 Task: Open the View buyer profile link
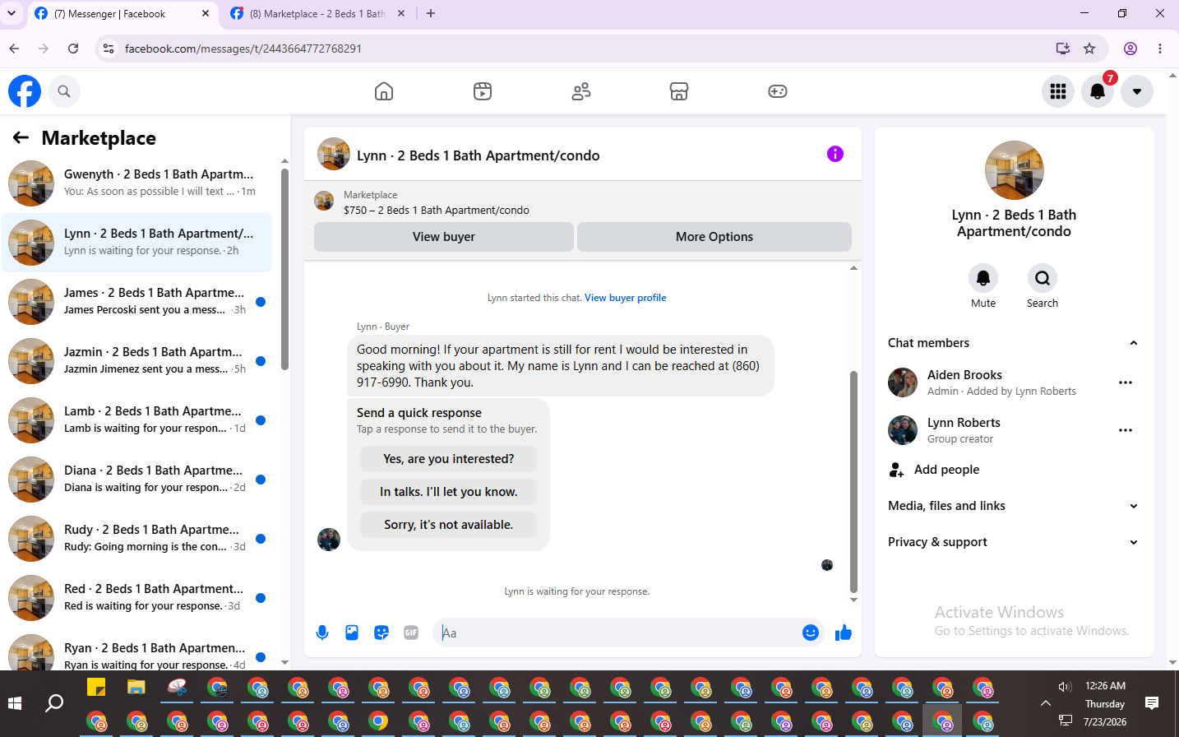626,298
